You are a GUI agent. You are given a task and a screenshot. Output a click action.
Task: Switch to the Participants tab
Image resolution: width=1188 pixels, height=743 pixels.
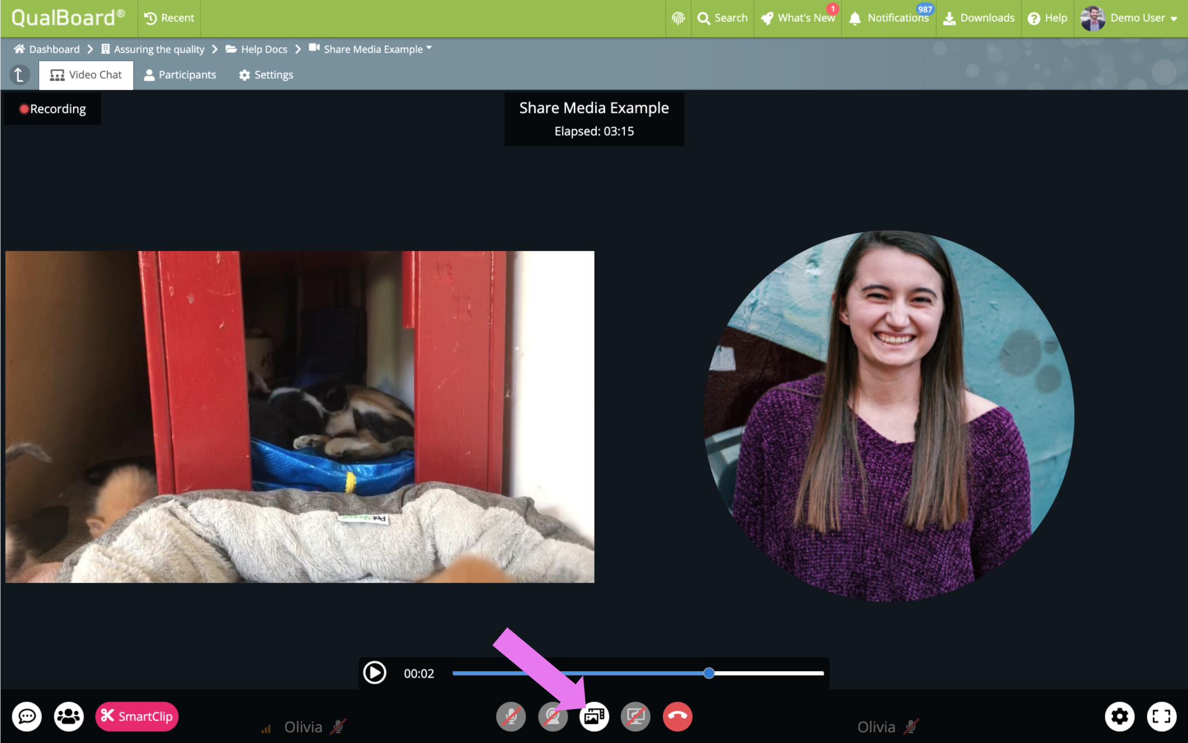point(180,75)
